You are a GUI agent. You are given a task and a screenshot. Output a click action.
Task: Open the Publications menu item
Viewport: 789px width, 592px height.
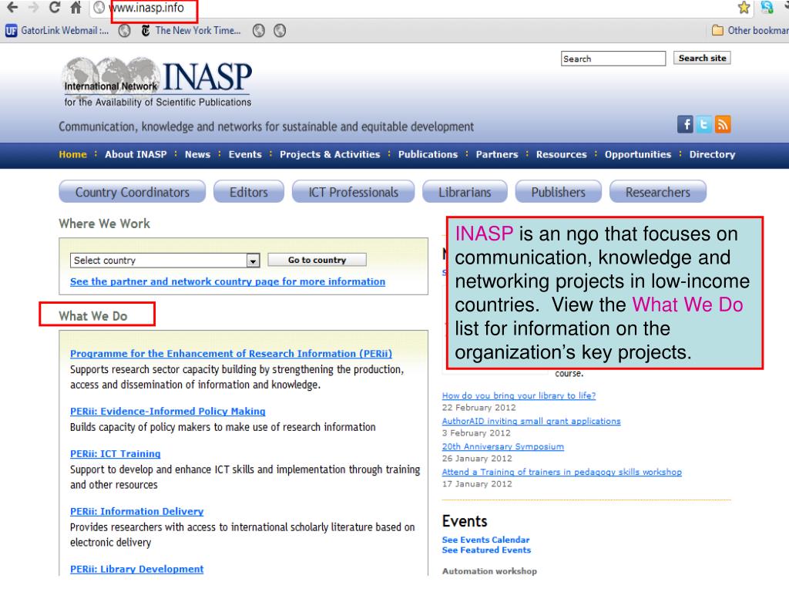428,154
